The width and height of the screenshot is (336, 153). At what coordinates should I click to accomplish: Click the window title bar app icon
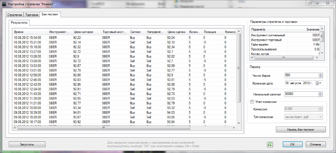(4, 4)
